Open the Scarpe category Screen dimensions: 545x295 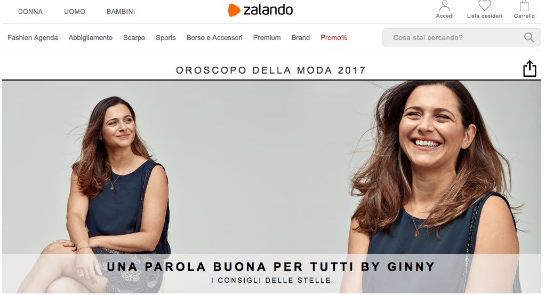coord(134,37)
